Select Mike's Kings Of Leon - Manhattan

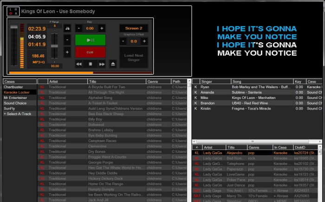257,98
